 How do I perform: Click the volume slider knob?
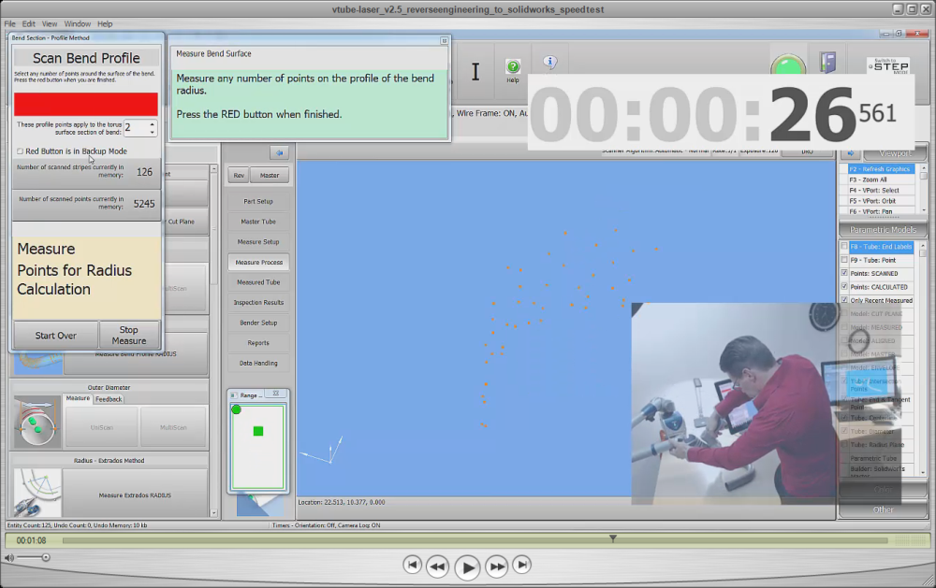pyautogui.click(x=45, y=557)
